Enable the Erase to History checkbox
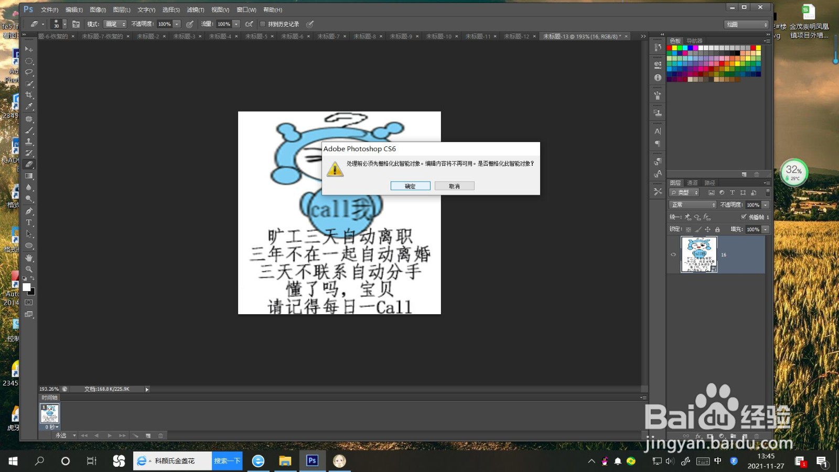Screen dimensions: 839x472 263,24
